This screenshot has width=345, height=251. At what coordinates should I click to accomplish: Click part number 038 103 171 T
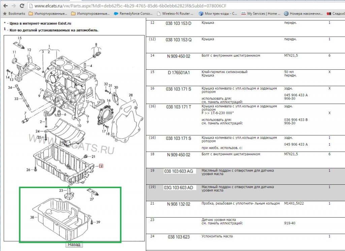point(179,107)
